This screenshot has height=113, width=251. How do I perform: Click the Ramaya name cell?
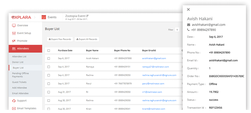[90, 67]
